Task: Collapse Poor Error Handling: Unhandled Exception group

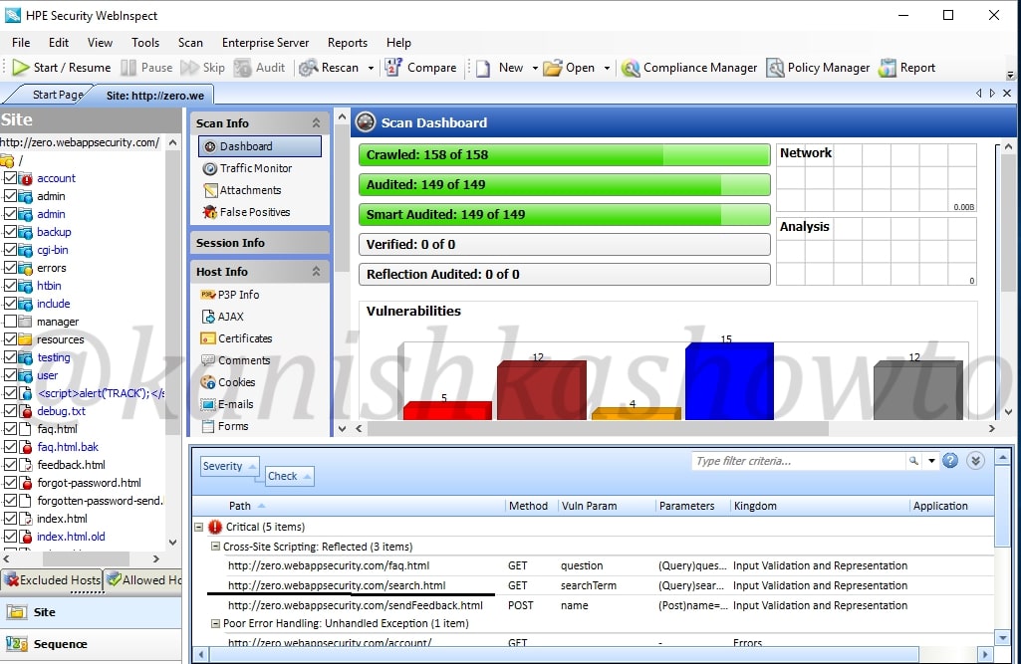Action: coord(215,623)
